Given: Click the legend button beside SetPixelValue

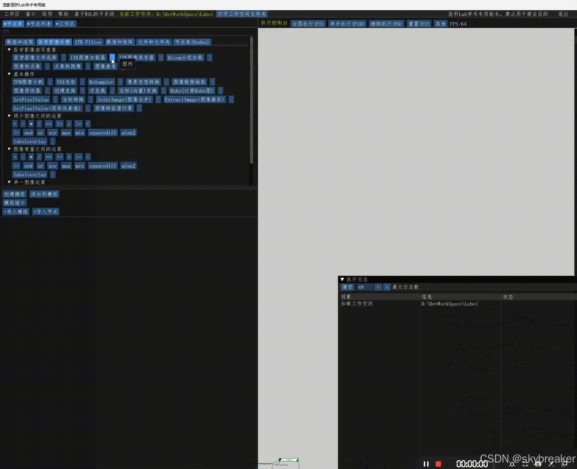Looking at the screenshot, I should (x=55, y=100).
